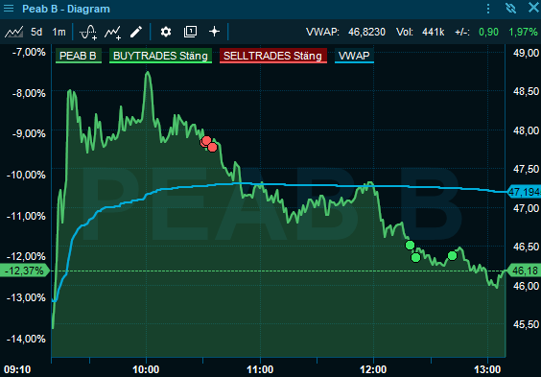Viewport: 541px width, 377px height.
Task: Add comparison instrument icon
Action: (x=113, y=33)
